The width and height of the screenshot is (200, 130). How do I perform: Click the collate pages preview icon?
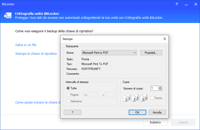point(135,98)
